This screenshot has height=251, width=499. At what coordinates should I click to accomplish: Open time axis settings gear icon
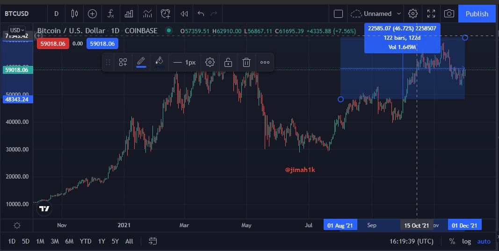(x=17, y=226)
